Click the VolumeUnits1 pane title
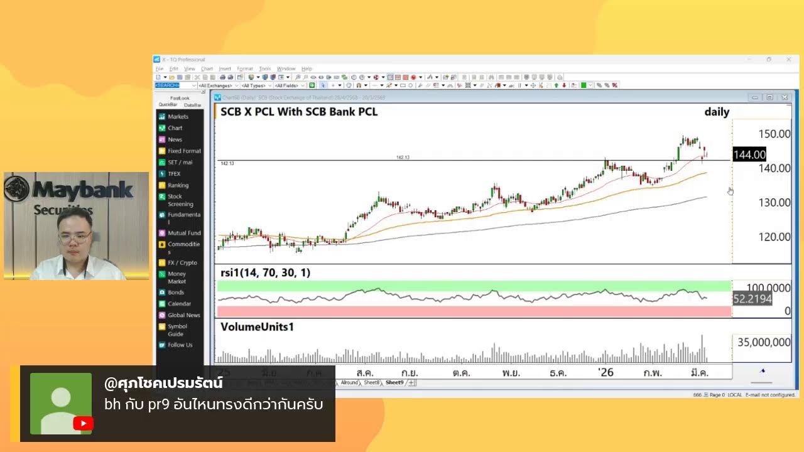The height and width of the screenshot is (452, 804). [x=257, y=326]
